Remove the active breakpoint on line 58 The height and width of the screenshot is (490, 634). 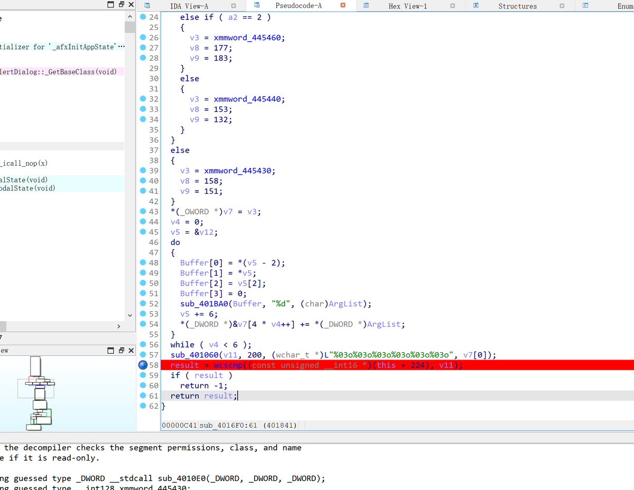pos(143,365)
